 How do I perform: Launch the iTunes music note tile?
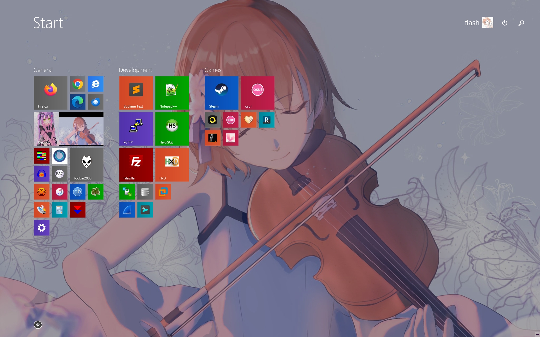(60, 192)
